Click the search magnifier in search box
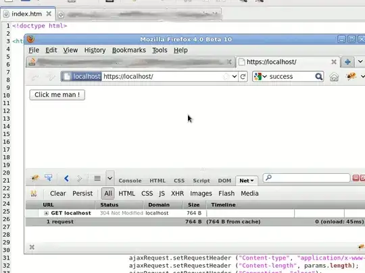Viewport: 365px width, 273px height. point(318,76)
